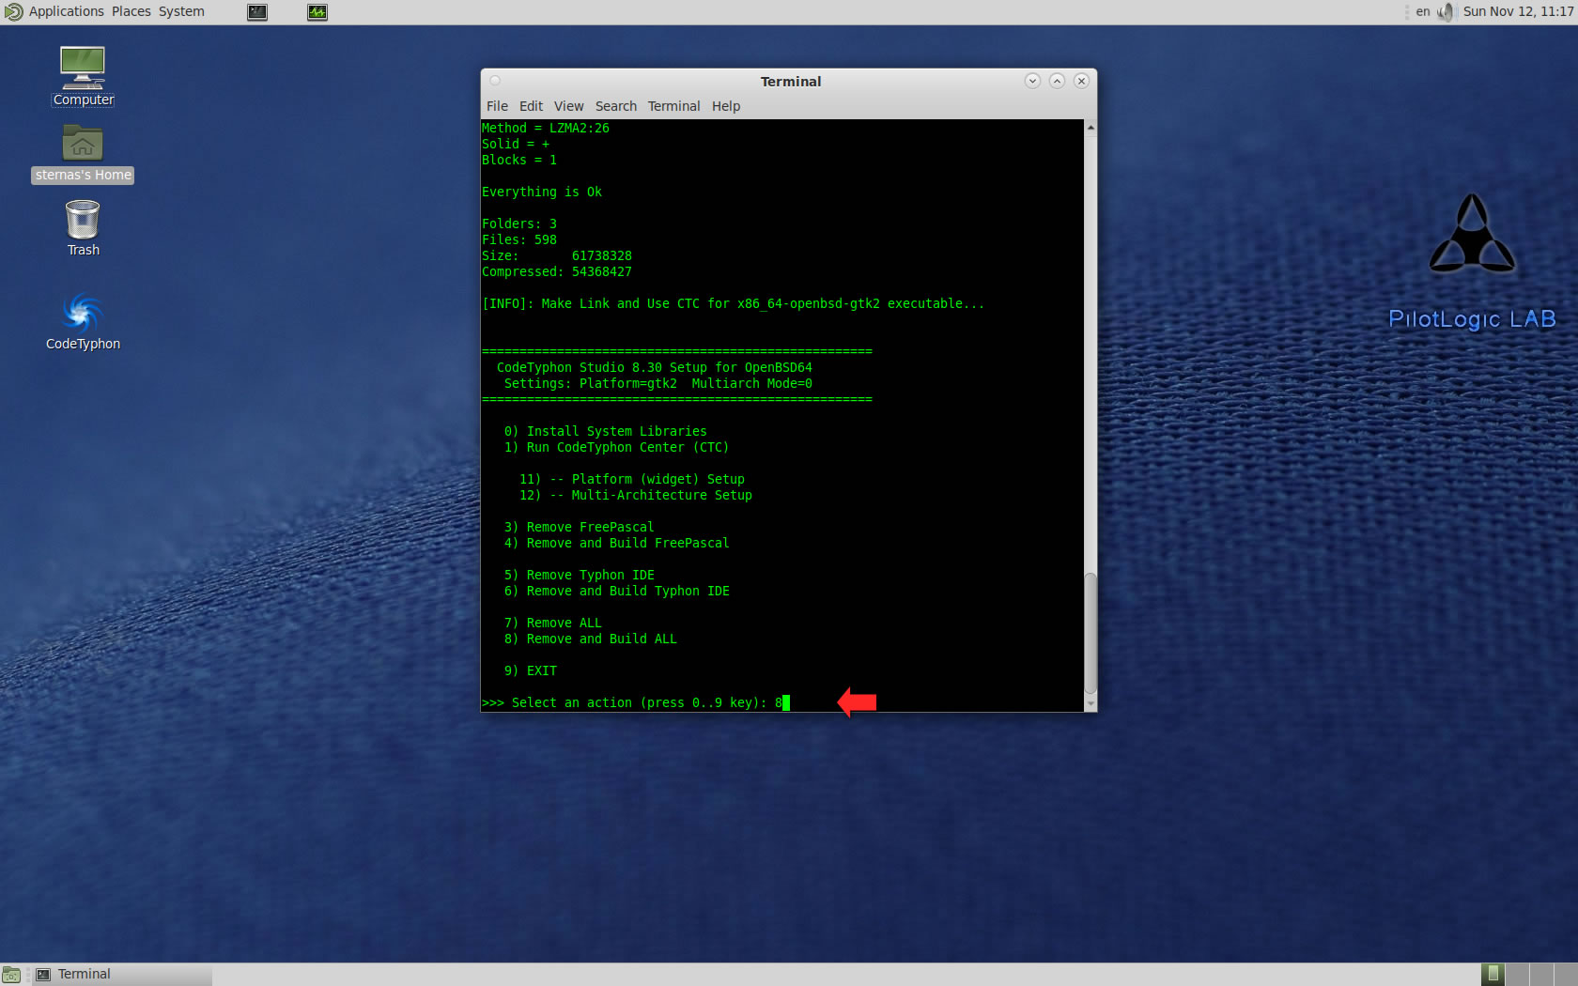
Task: Click '4) Remove and Build FreePascal' line
Action: (x=616, y=543)
